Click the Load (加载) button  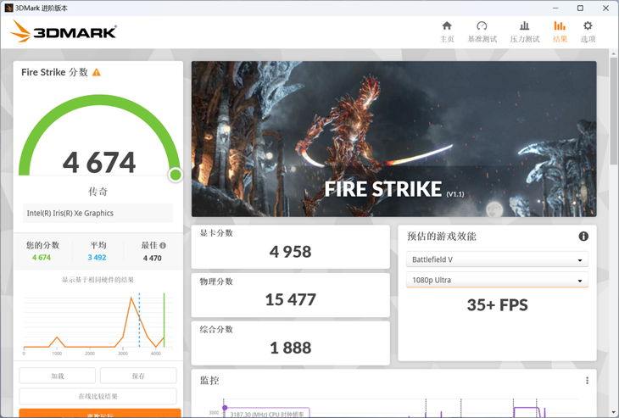pos(58,376)
